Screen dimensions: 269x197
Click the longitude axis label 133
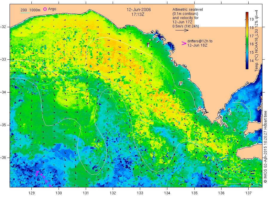pos(140,193)
